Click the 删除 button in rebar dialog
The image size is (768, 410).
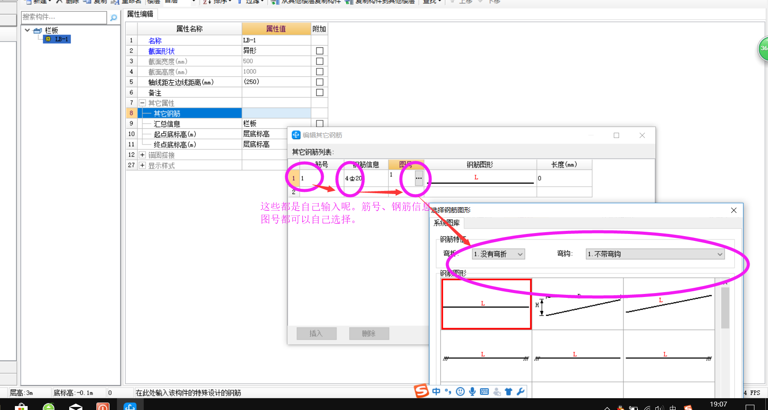(x=369, y=333)
